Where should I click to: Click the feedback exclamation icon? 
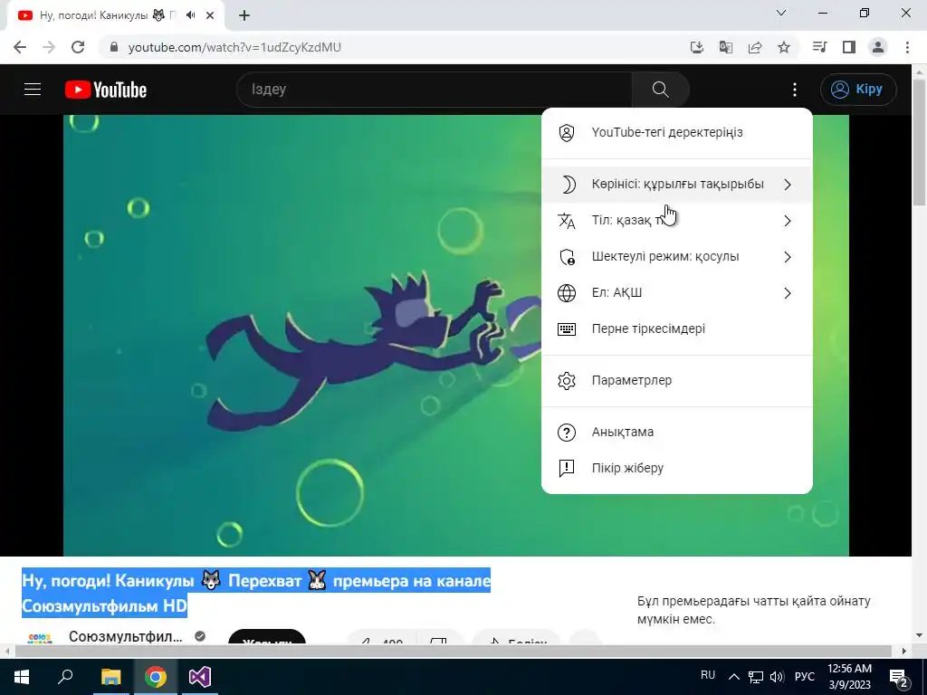(x=567, y=469)
